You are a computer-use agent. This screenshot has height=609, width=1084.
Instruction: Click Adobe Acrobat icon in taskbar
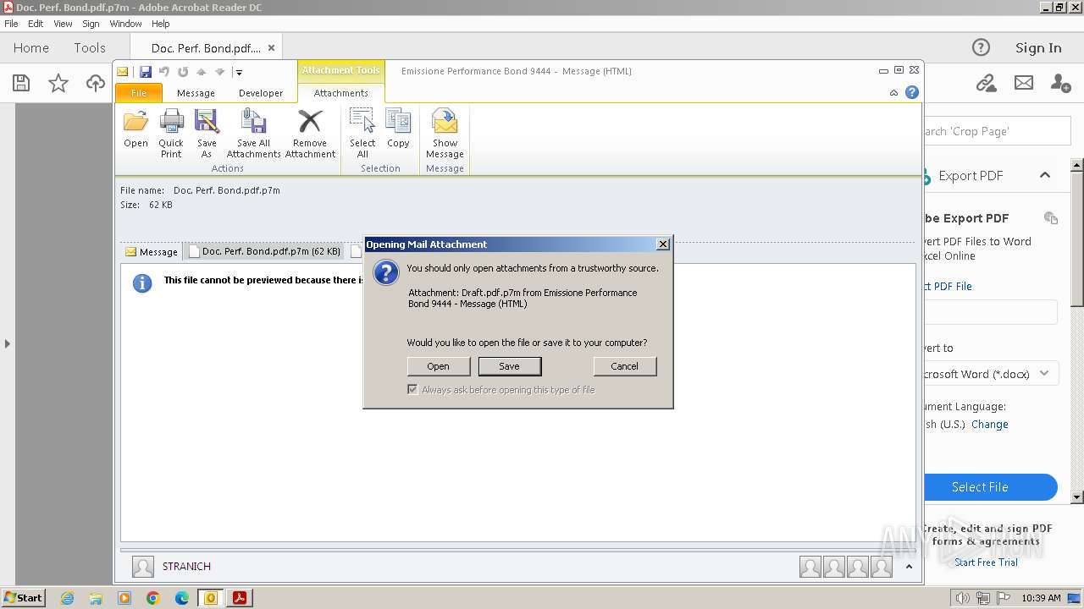pyautogui.click(x=240, y=598)
